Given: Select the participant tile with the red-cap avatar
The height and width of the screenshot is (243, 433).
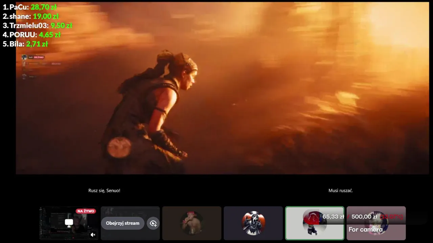Looking at the screenshot, I should click(x=192, y=223).
